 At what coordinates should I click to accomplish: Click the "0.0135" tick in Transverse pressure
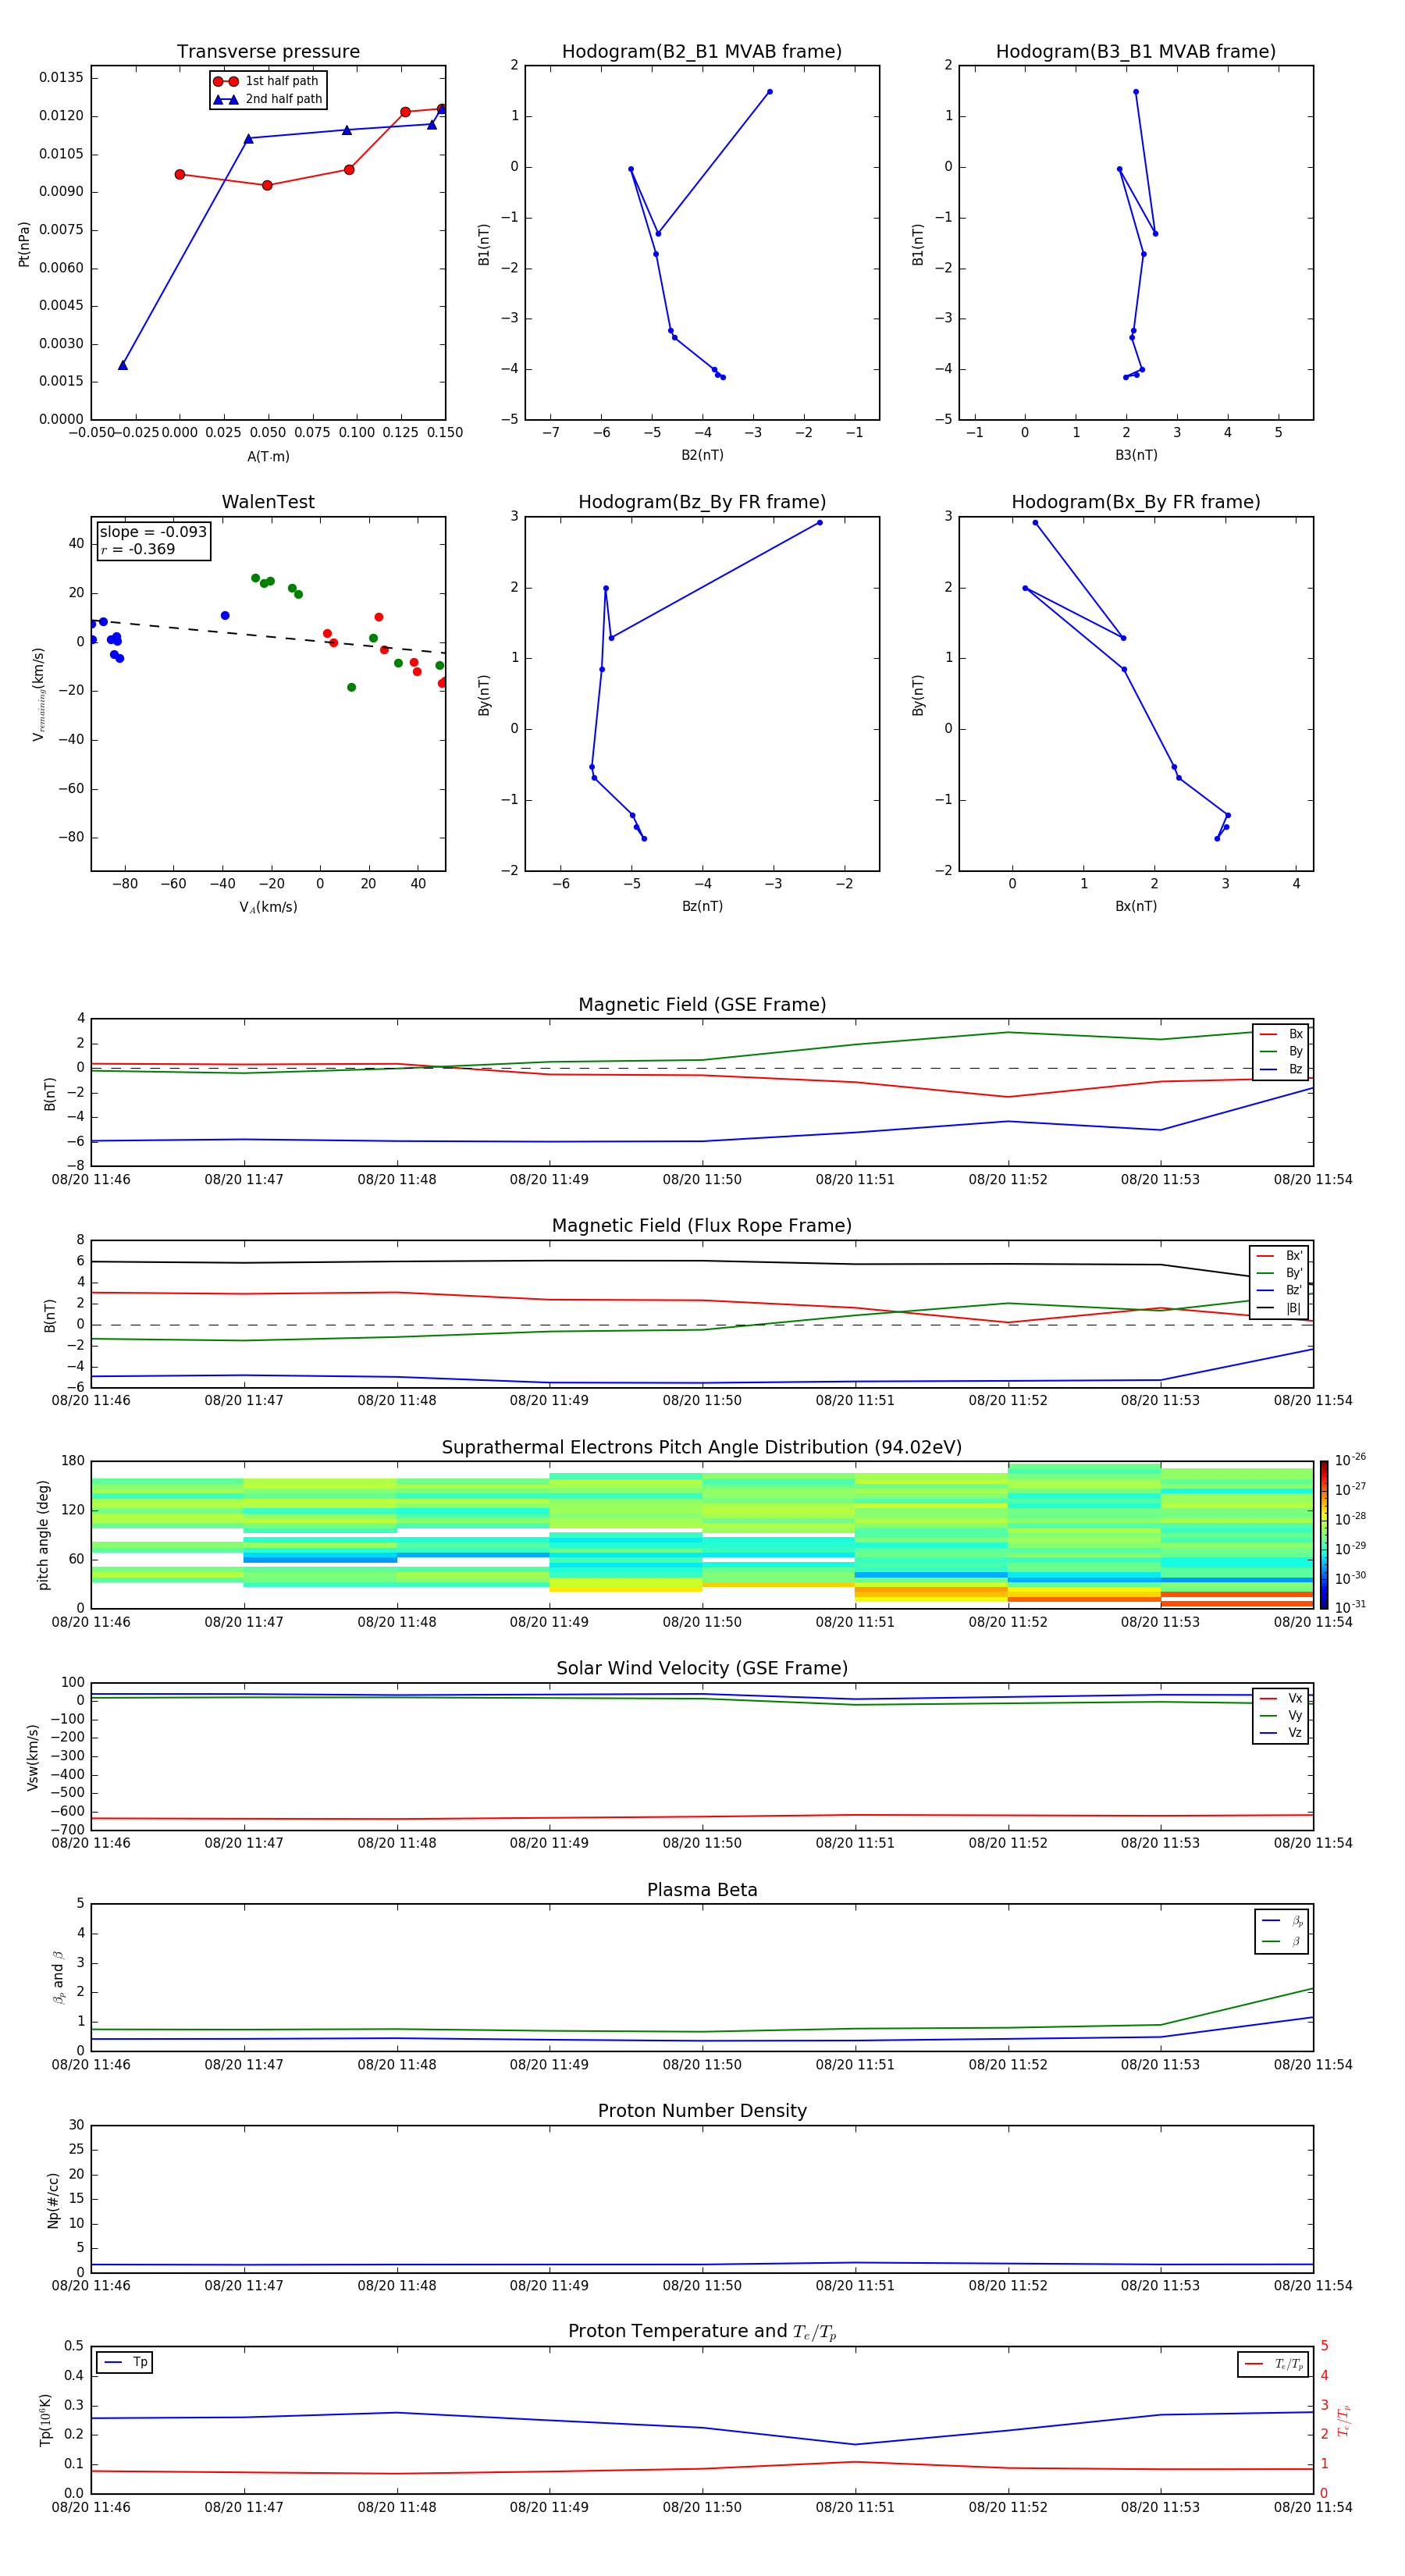62,78
